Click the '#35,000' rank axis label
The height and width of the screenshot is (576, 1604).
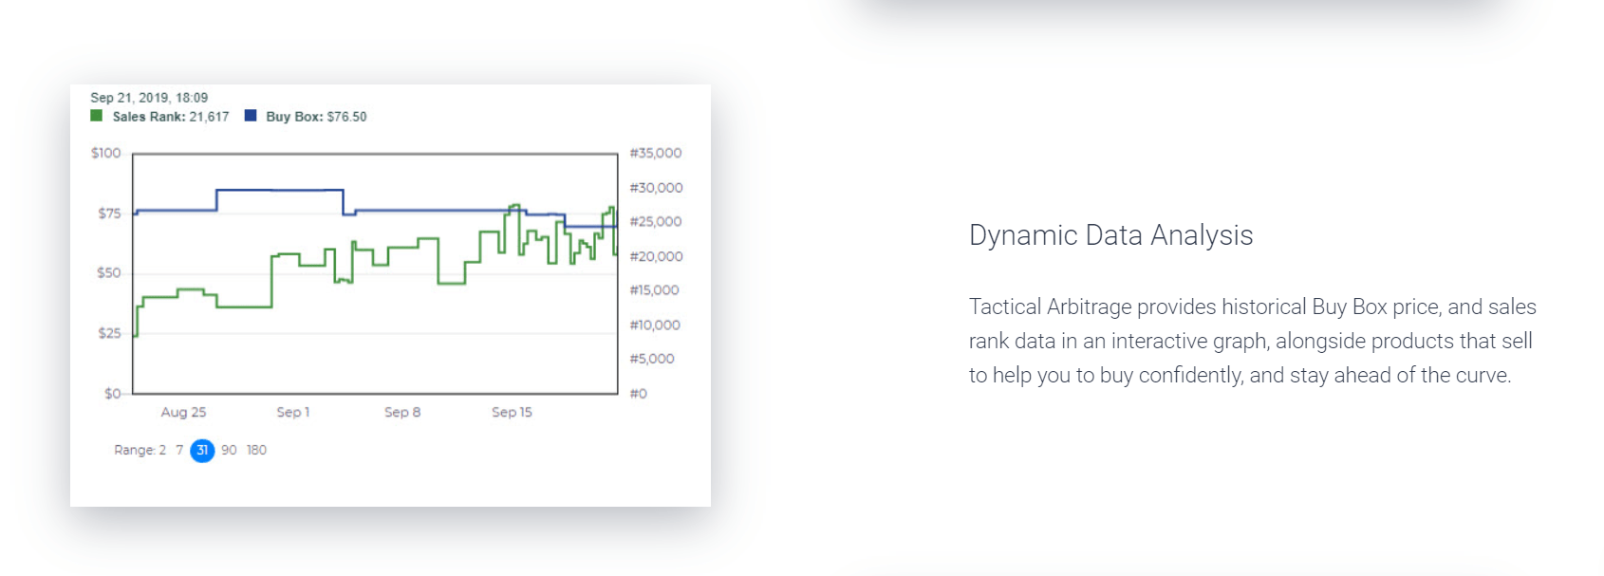click(x=656, y=153)
